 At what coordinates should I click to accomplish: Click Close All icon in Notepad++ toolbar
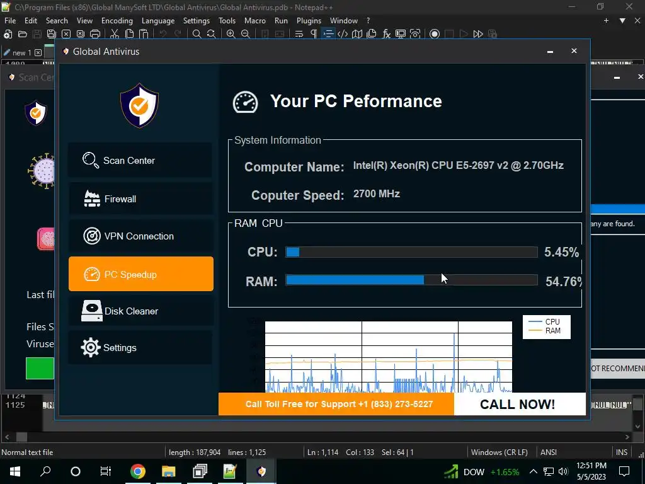81,34
